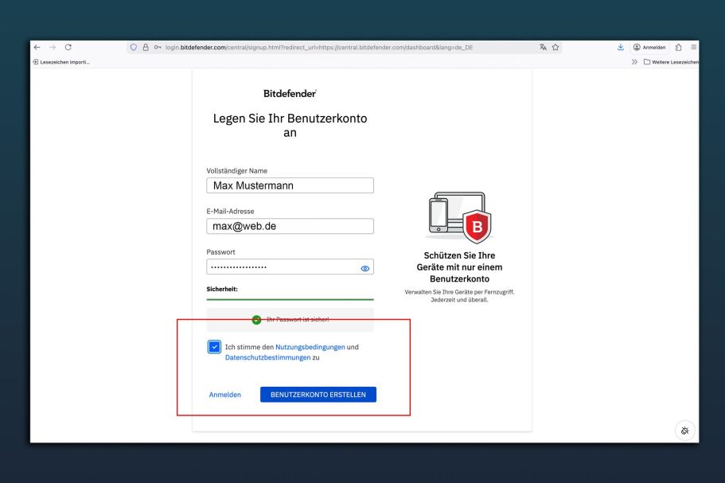Open the hamburger application menu

coord(693,47)
